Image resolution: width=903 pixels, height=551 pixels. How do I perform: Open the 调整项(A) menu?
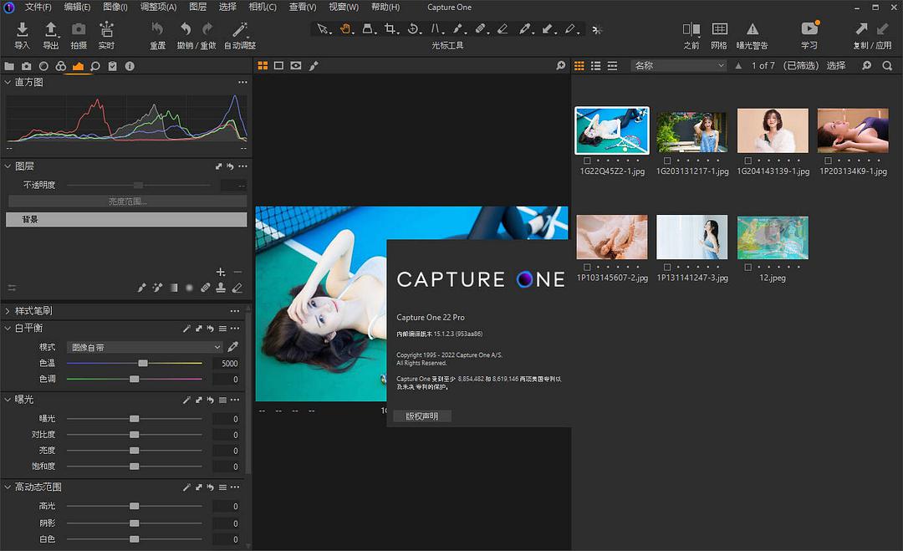[158, 7]
